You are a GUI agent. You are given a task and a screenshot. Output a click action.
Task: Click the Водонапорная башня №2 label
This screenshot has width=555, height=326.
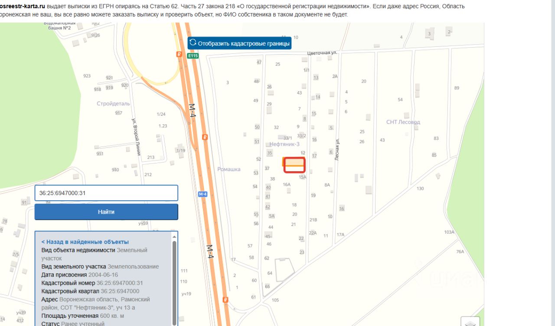pos(59,25)
